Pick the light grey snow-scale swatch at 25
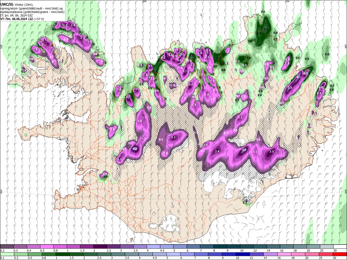This screenshot has height=260, width=347. 327,247
